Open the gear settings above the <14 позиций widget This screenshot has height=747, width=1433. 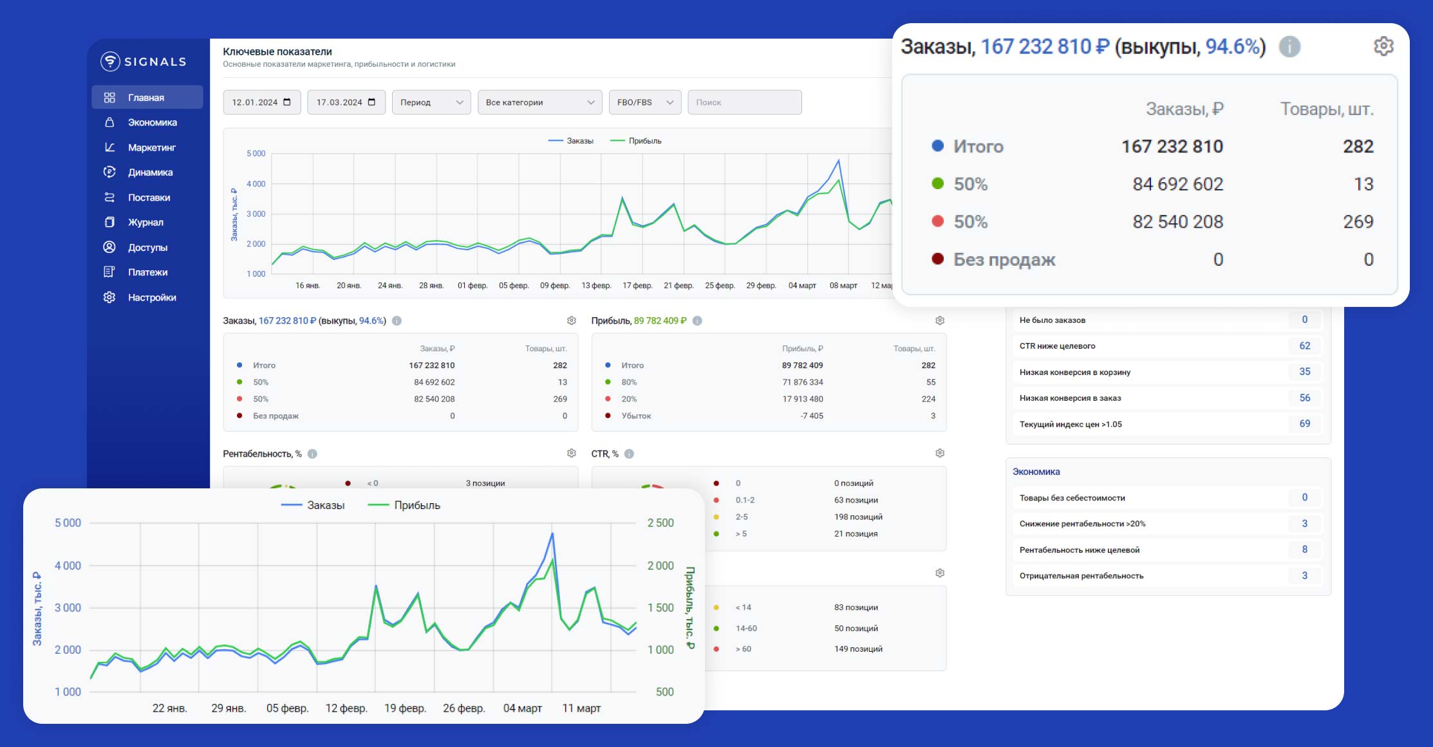click(x=940, y=573)
